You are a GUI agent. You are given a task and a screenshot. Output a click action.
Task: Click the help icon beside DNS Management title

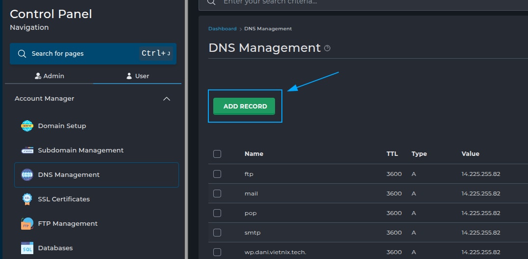coord(327,48)
